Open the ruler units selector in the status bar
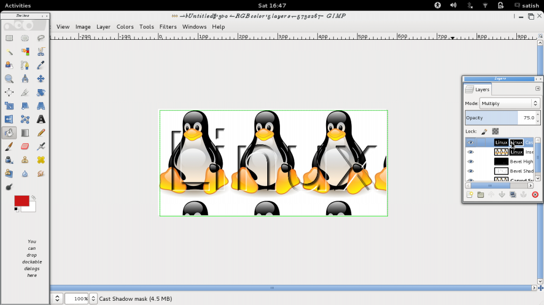Image resolution: width=544 pixels, height=305 pixels. click(x=57, y=299)
